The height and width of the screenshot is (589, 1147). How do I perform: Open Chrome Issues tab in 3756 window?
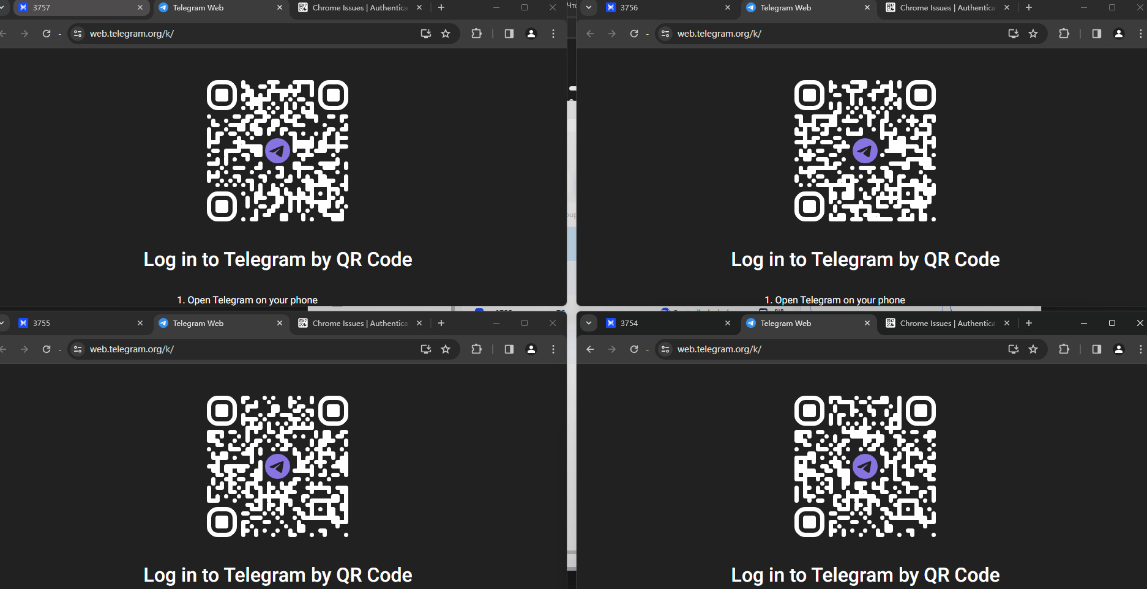(947, 8)
